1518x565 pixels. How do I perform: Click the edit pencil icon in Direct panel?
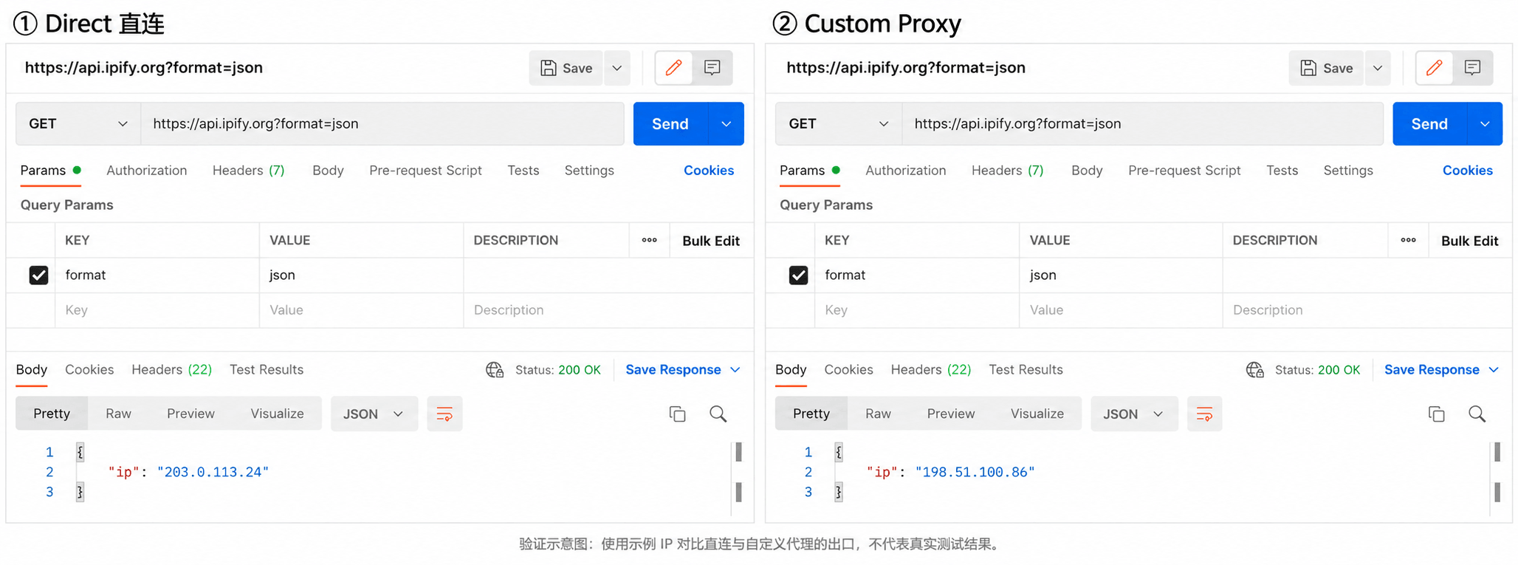(673, 68)
